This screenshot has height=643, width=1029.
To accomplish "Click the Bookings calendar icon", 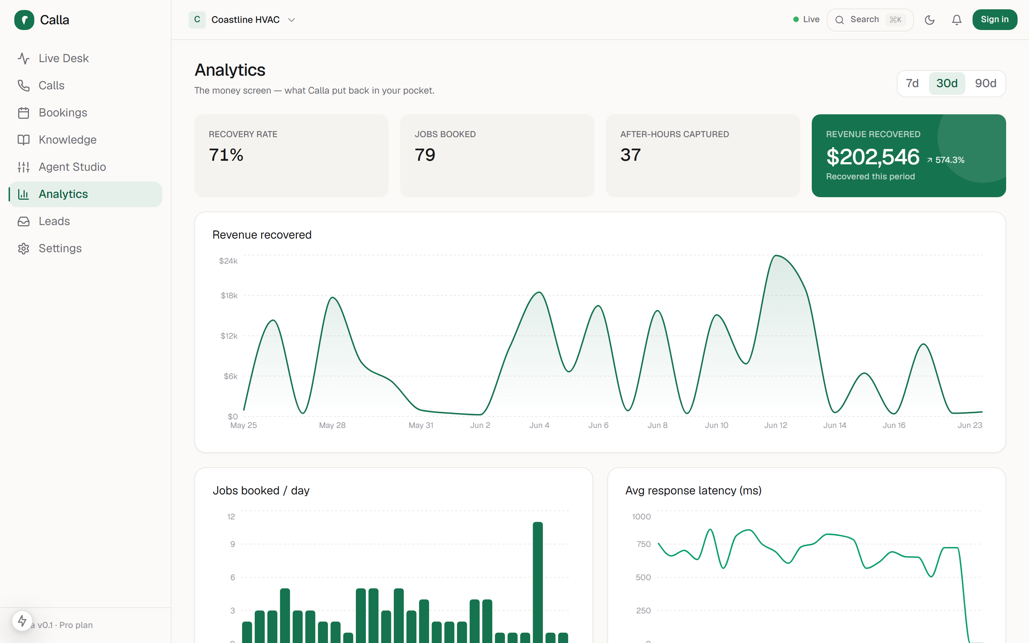I will tap(23, 113).
